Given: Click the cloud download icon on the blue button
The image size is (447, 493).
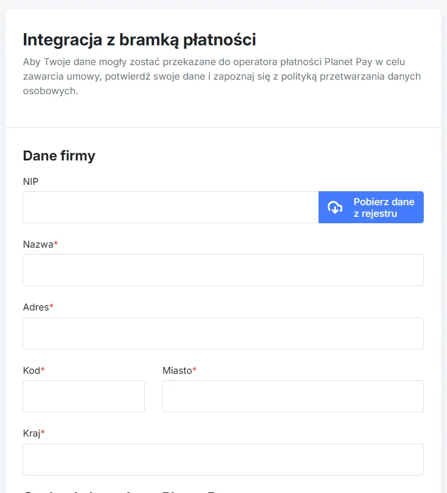Looking at the screenshot, I should (x=335, y=207).
